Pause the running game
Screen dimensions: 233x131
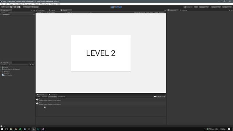point(116,7)
